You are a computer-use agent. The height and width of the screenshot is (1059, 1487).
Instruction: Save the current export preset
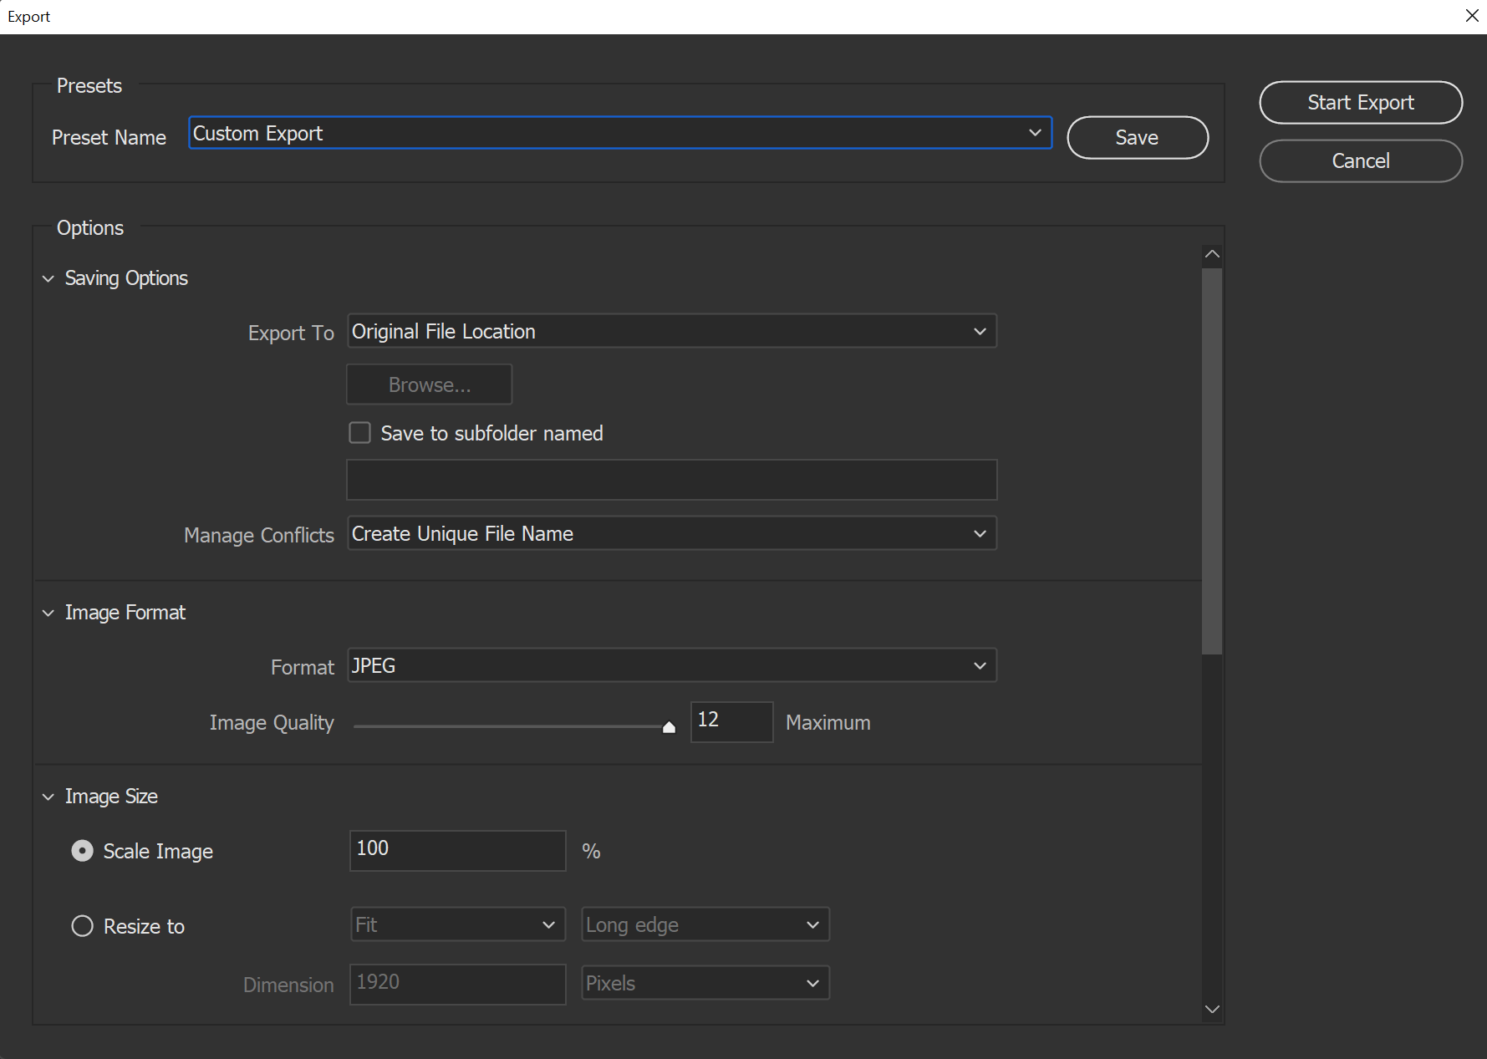click(x=1137, y=138)
